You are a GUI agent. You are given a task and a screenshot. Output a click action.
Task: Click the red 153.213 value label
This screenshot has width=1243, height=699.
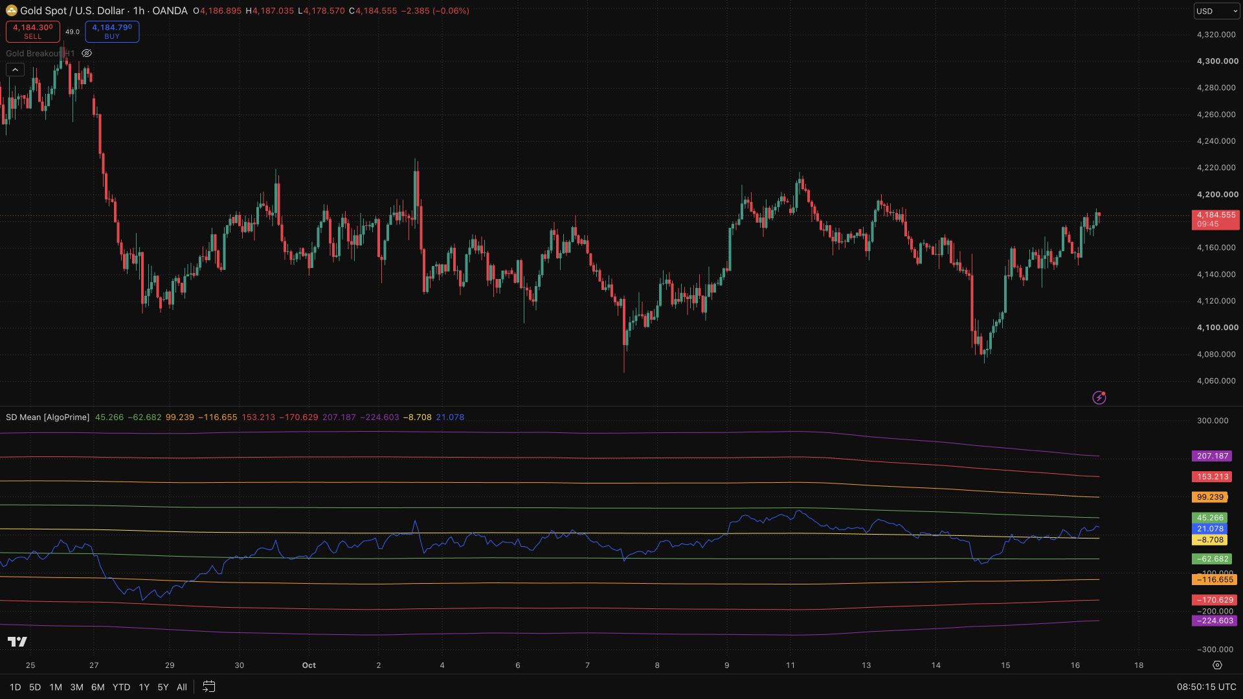point(1212,477)
